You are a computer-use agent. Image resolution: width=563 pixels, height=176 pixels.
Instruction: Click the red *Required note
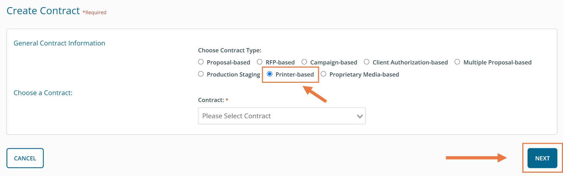[94, 12]
